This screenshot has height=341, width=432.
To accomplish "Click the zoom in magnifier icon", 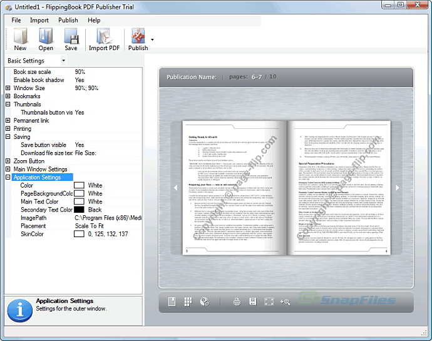I will [285, 302].
